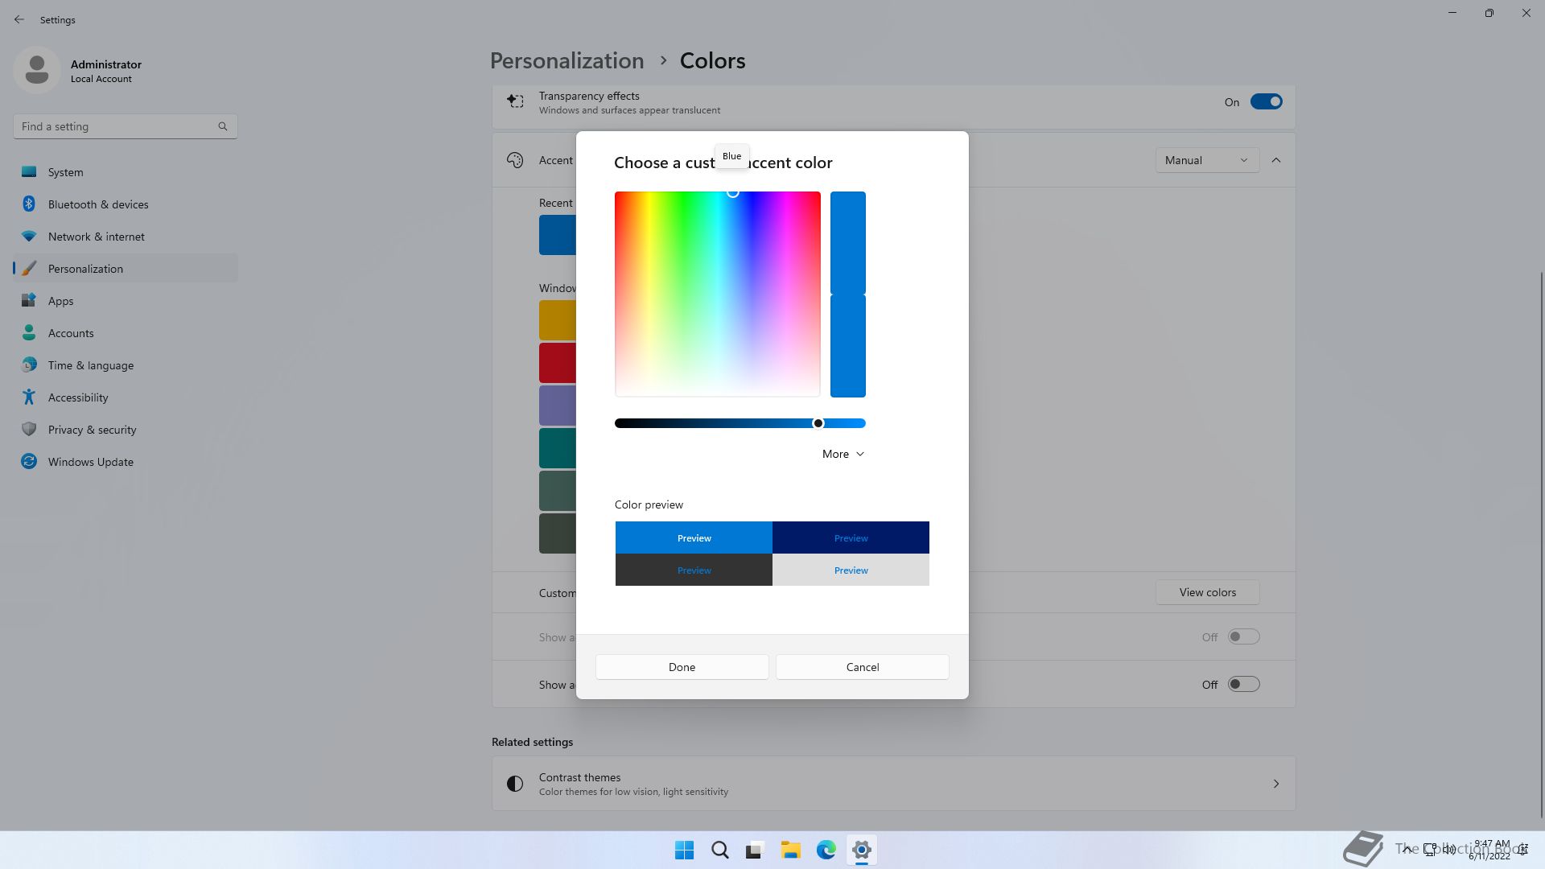1545x869 pixels.
Task: Pick a color in the spectrum box
Action: coord(716,294)
